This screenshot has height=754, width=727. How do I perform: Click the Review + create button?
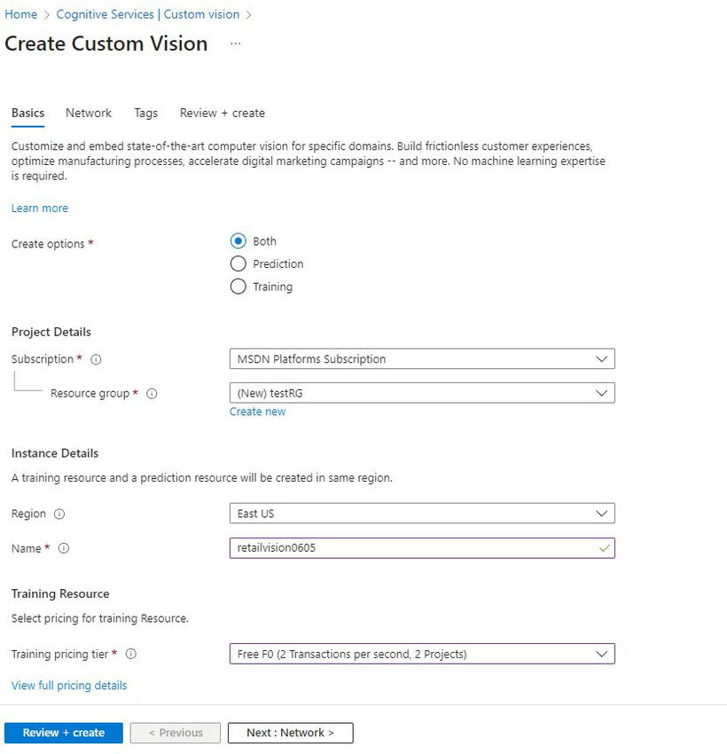pyautogui.click(x=63, y=733)
